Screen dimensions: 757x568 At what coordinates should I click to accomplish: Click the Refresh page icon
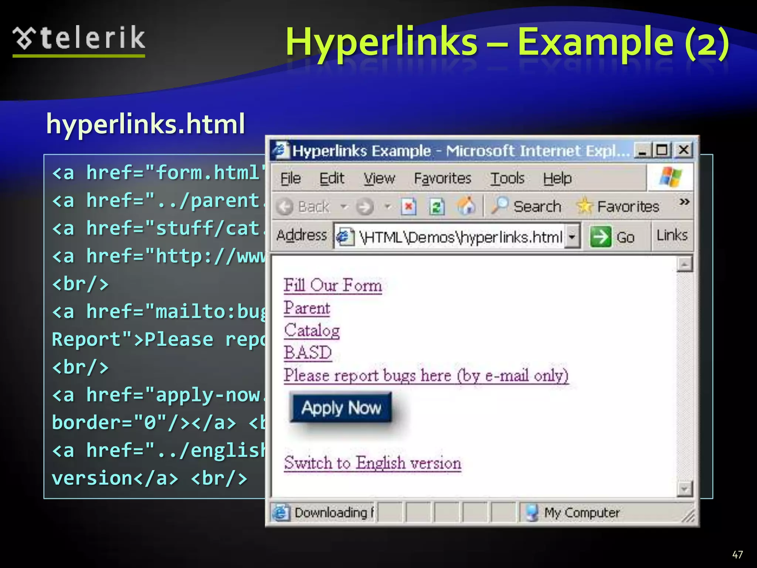coord(437,206)
